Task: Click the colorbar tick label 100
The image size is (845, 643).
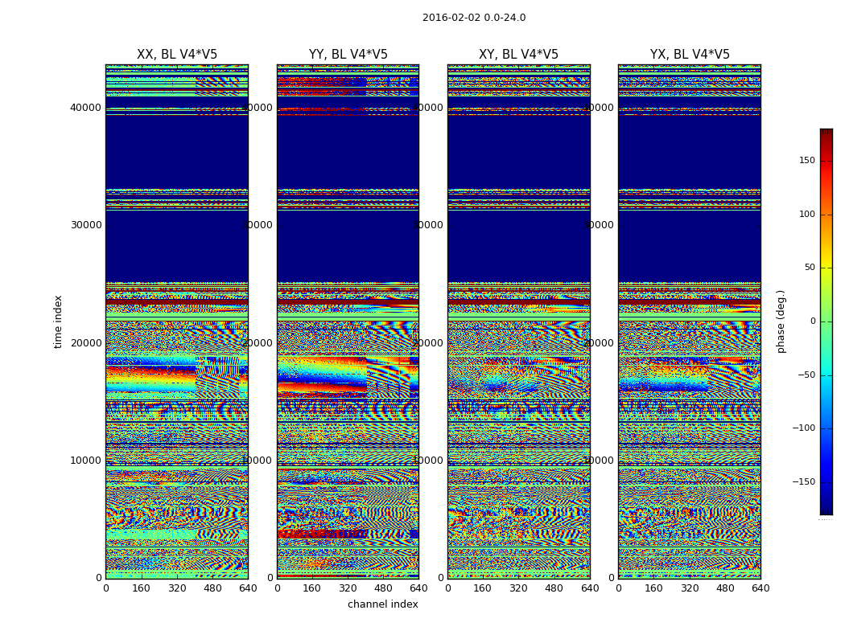Action: click(x=807, y=214)
